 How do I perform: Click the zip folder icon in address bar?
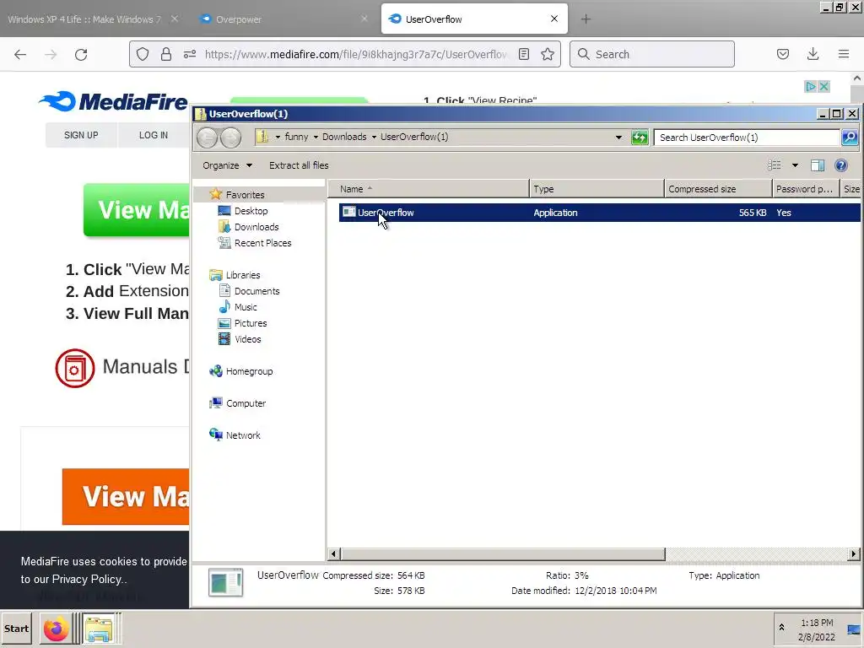(263, 137)
